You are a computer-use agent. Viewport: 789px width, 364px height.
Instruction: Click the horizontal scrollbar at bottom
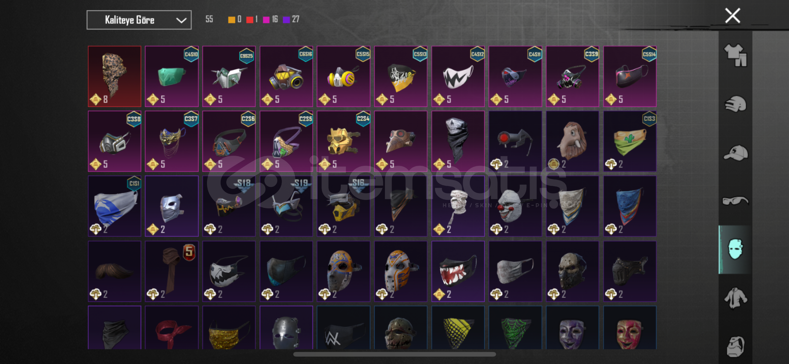pyautogui.click(x=394, y=354)
